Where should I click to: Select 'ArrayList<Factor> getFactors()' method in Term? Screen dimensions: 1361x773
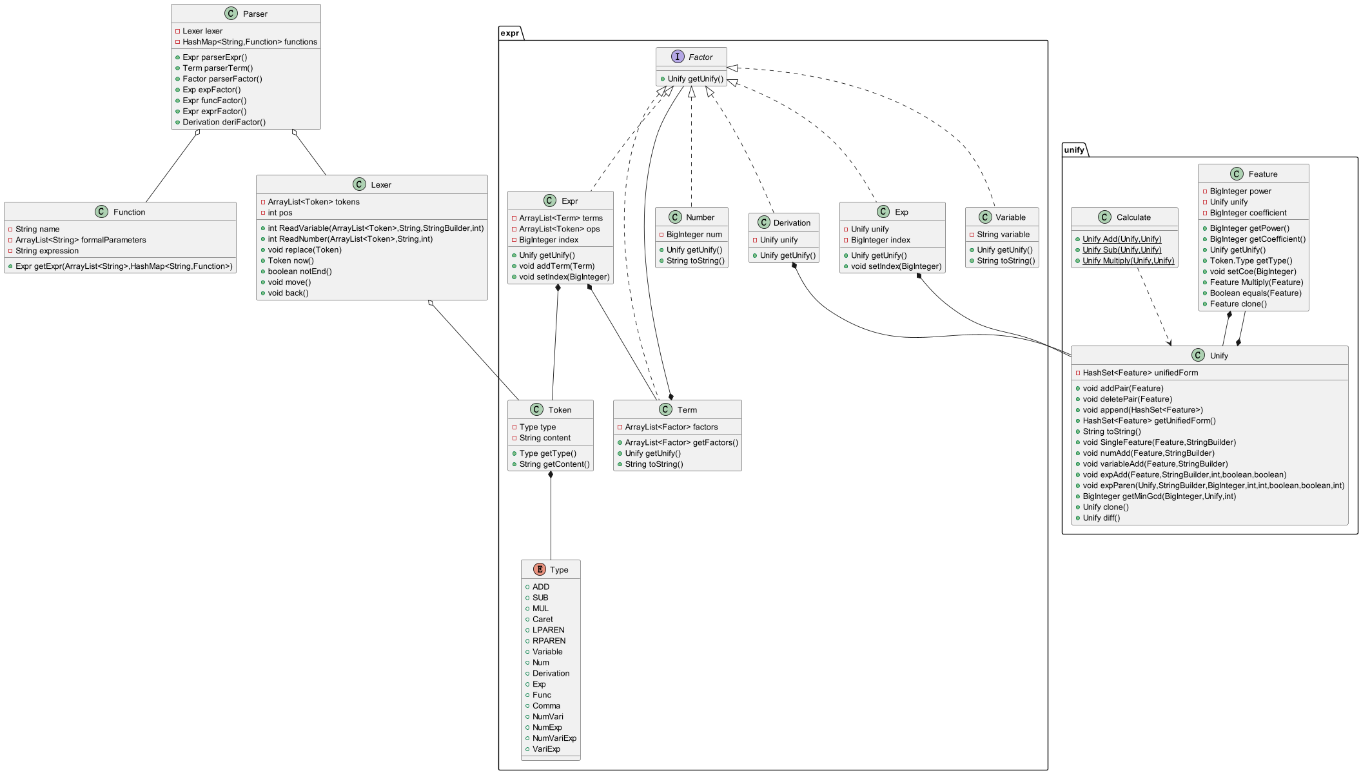681,443
